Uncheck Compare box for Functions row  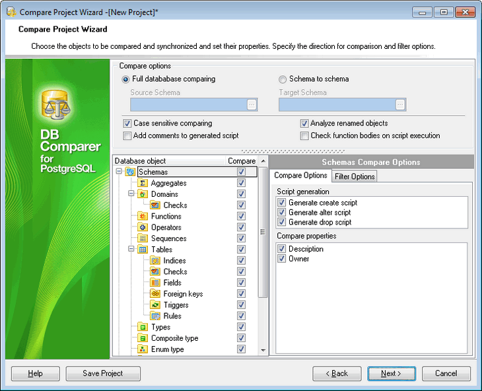point(241,216)
